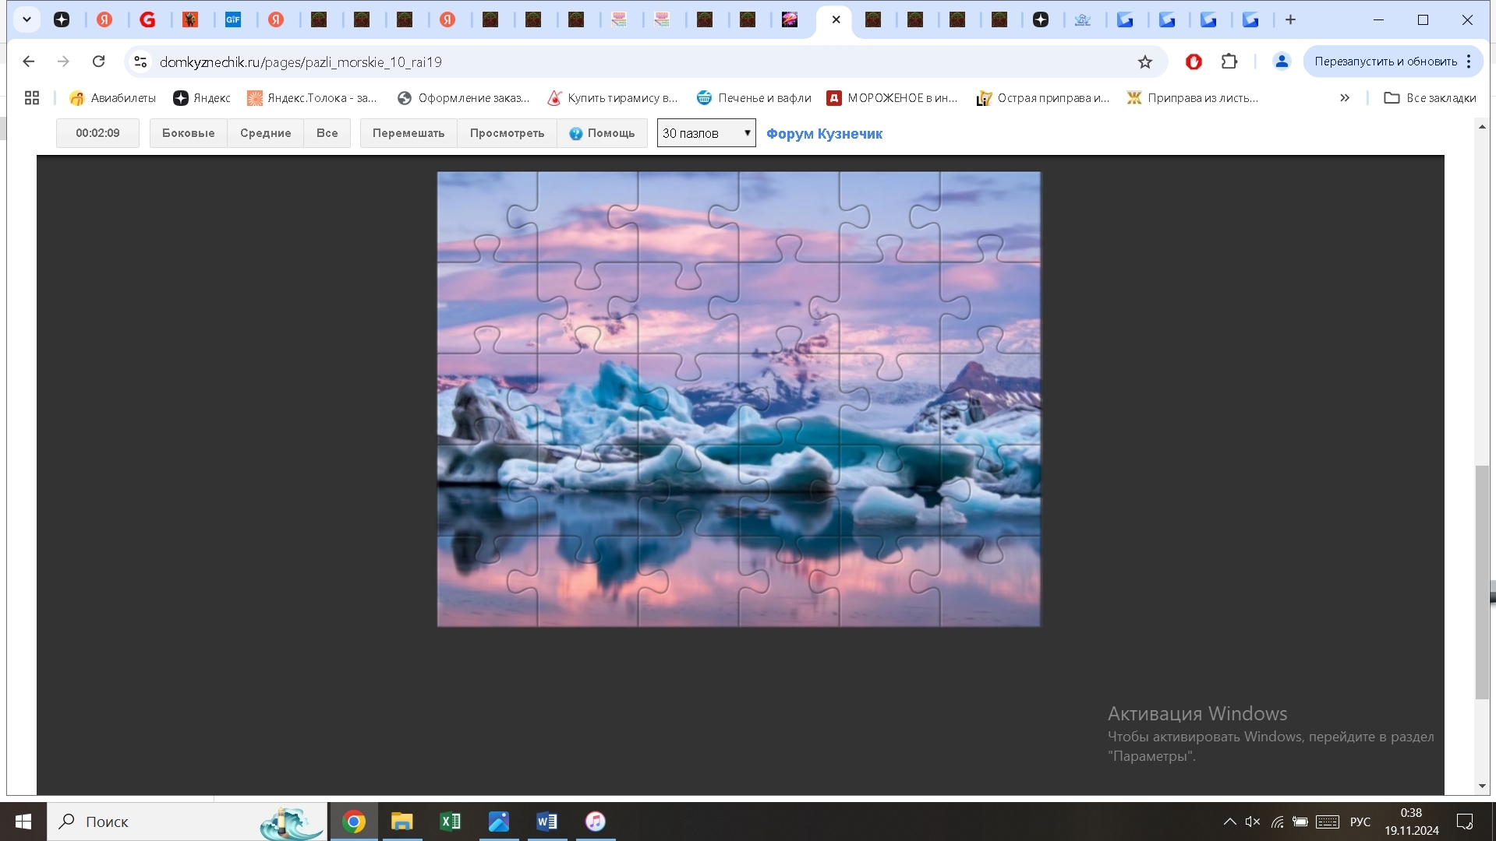Click the address bar URL

click(x=300, y=62)
